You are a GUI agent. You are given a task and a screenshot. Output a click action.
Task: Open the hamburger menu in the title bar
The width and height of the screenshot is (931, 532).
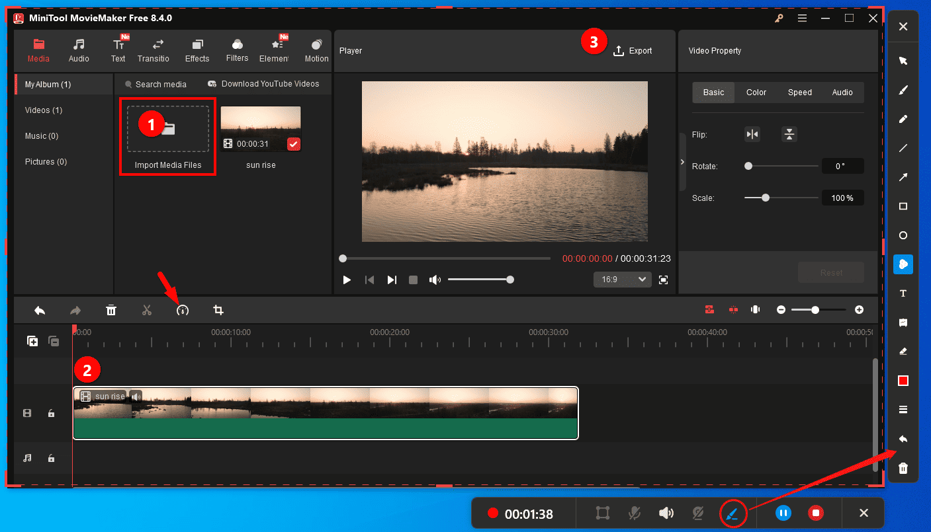(802, 18)
